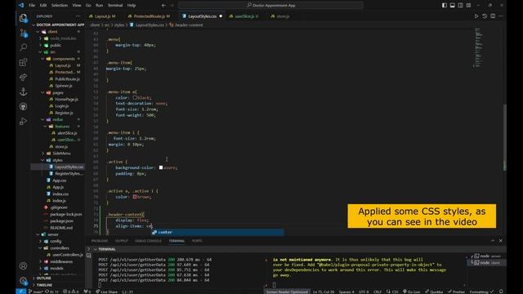Toggle the bottom panel layout icon
Screen dimensions: 523x294
452,6
